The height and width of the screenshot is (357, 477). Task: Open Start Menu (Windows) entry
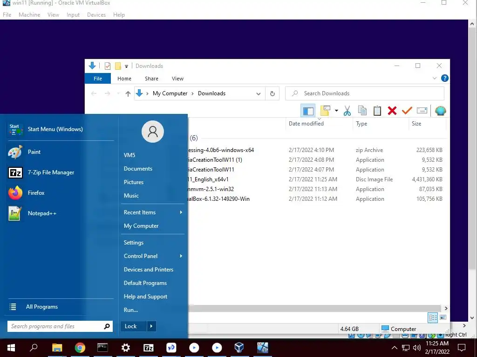tap(60, 129)
